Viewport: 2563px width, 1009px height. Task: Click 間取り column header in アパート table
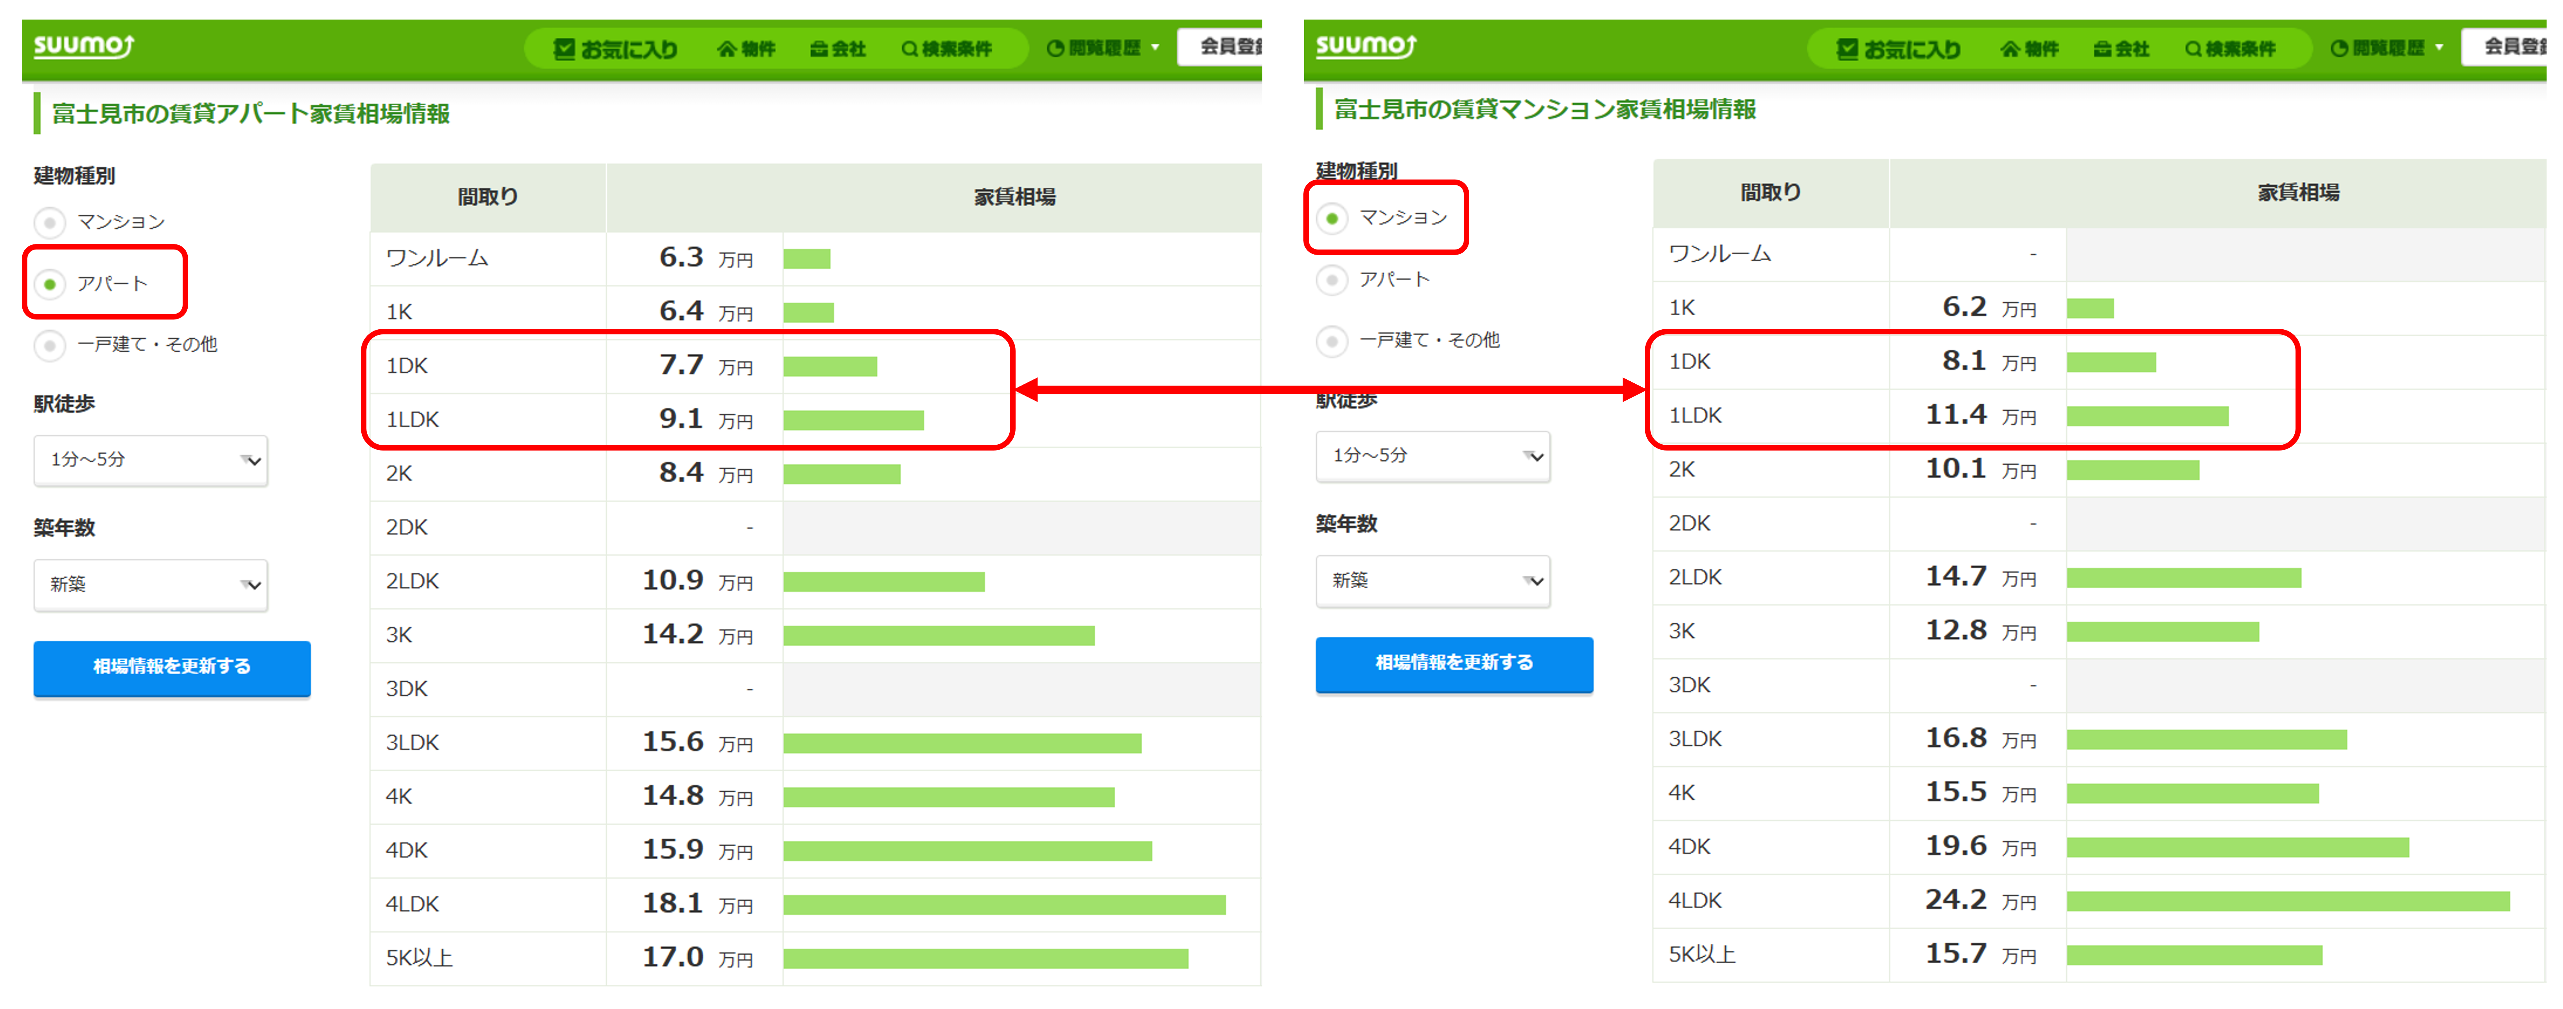(x=488, y=197)
